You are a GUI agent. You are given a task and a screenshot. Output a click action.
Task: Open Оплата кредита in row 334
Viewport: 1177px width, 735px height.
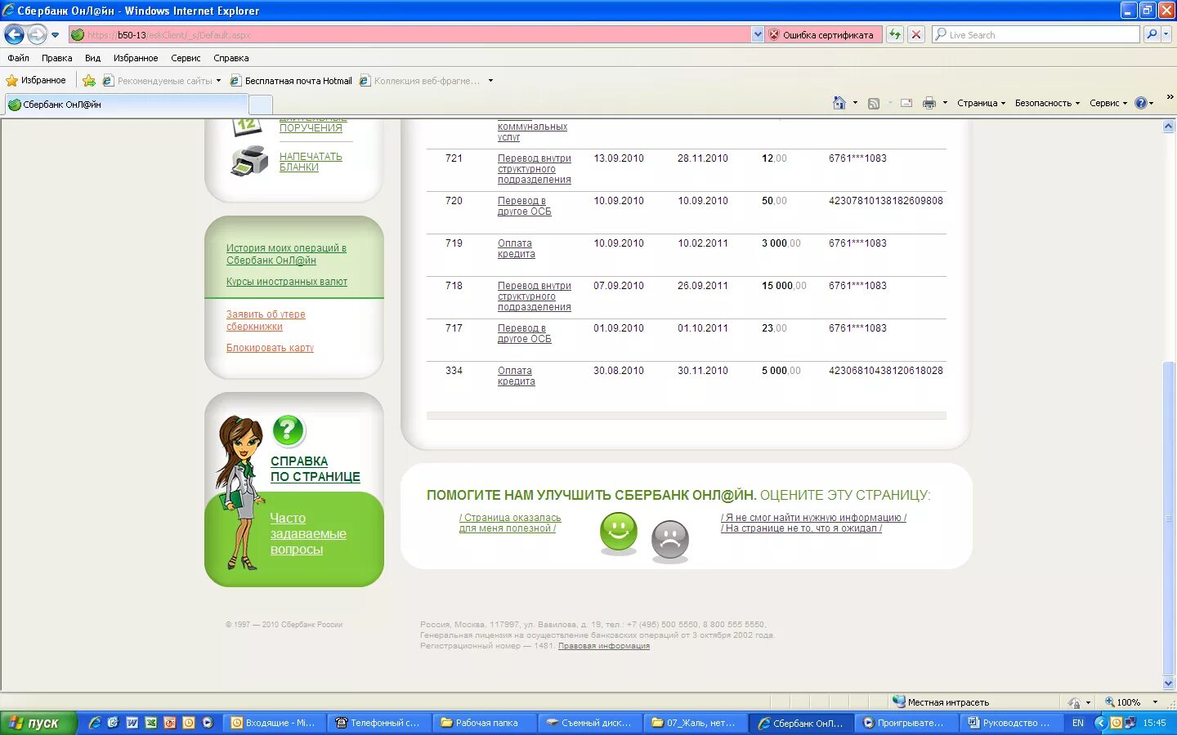(517, 376)
